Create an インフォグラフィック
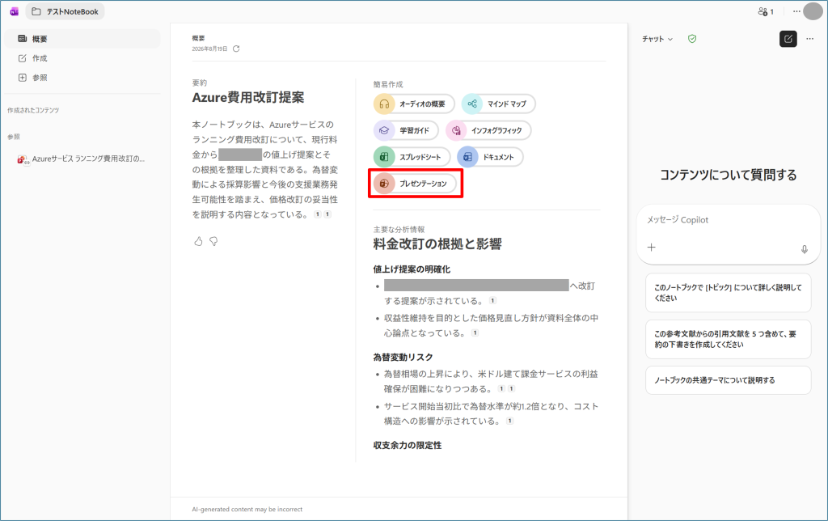The image size is (828, 521). coord(488,130)
